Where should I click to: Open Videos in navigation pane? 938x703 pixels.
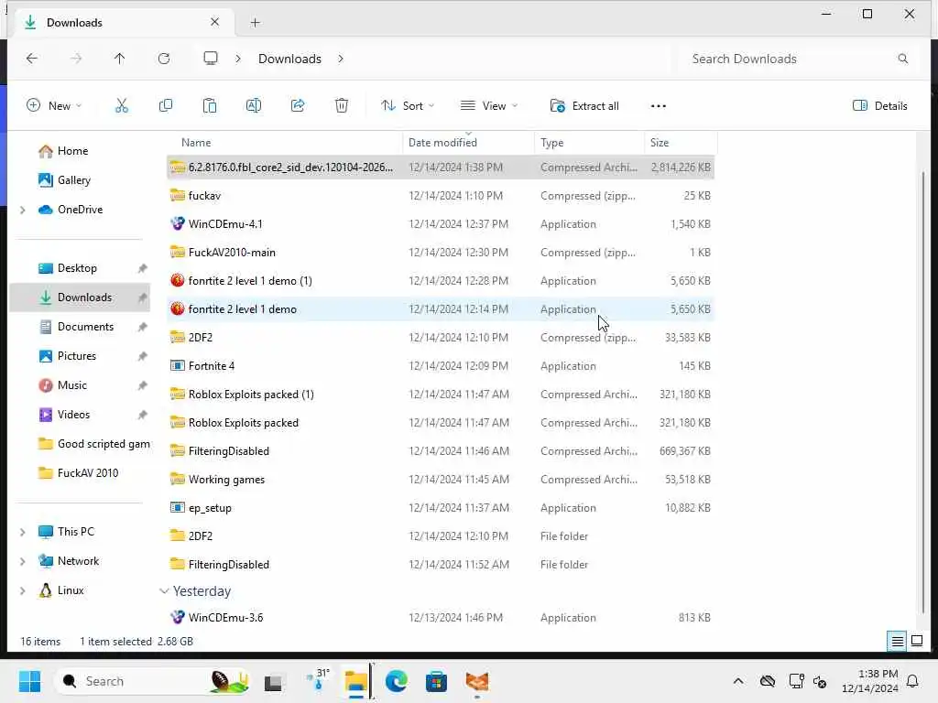[73, 415]
